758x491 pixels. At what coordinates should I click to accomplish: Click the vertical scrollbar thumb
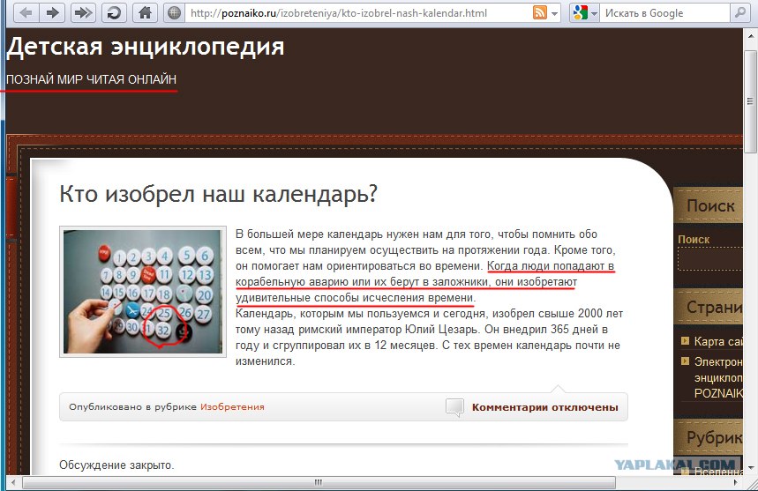click(x=750, y=100)
